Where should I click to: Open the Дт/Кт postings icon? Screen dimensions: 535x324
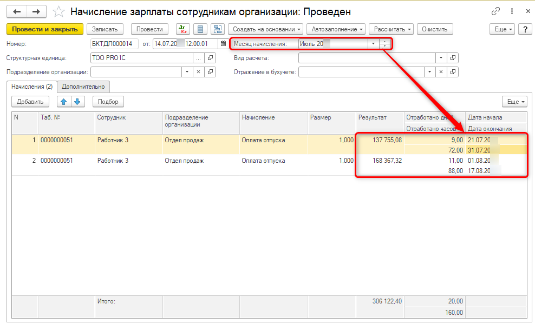click(x=184, y=29)
